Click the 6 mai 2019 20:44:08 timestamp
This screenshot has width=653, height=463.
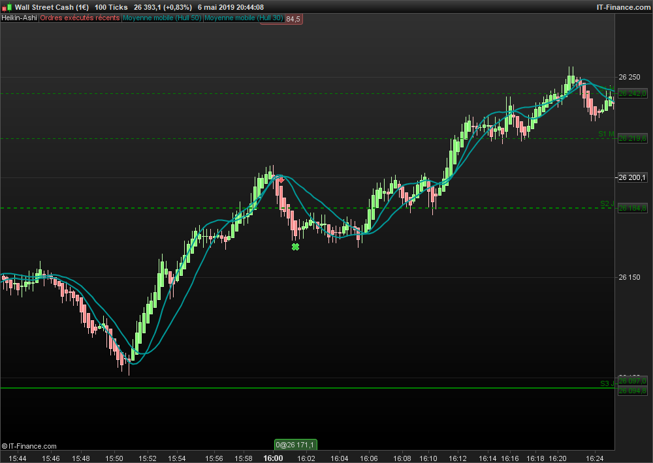tap(231, 7)
